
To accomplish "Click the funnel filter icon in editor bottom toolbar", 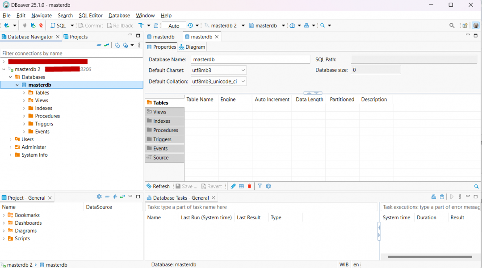I will pyautogui.click(x=260, y=186).
